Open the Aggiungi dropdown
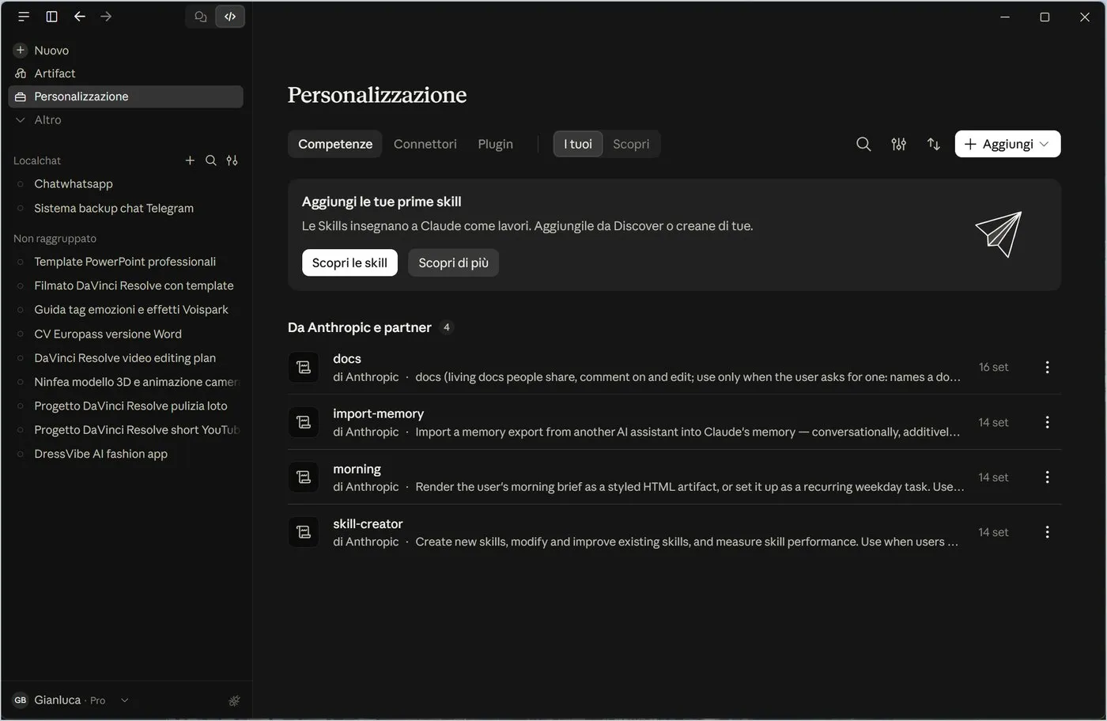The image size is (1107, 721). click(x=1007, y=144)
